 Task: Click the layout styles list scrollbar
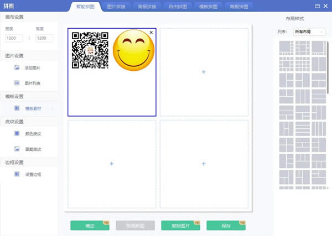tap(328, 67)
